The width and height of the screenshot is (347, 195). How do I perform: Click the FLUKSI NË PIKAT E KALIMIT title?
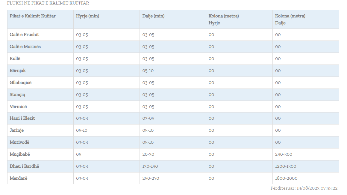coord(48,3)
